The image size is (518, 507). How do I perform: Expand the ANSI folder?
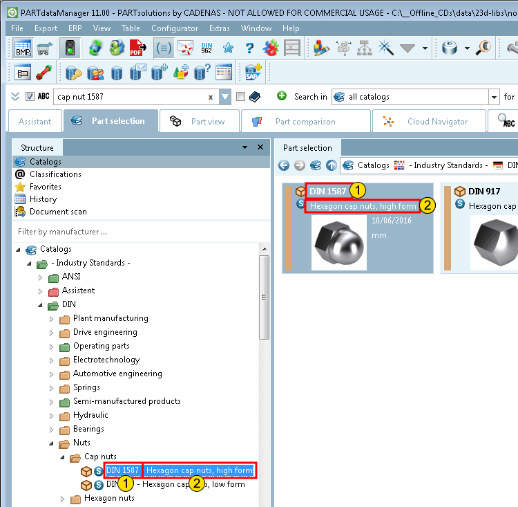tap(40, 277)
